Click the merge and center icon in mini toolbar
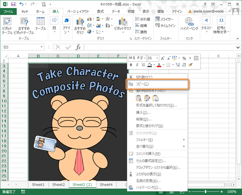The height and width of the screenshot is (195, 242). [x=196, y=58]
